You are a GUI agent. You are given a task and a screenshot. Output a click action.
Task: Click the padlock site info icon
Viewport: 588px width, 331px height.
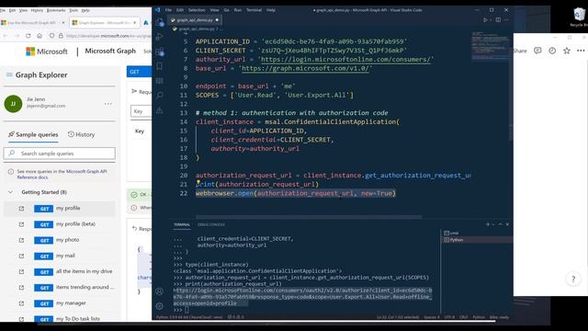(61, 36)
